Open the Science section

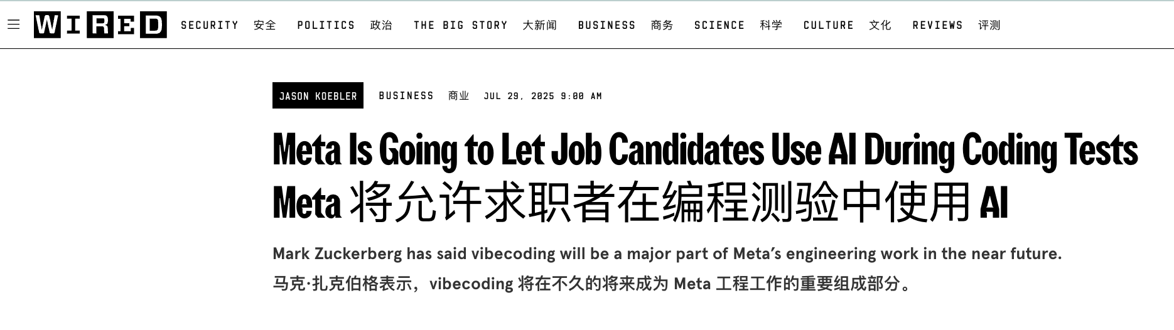click(719, 25)
